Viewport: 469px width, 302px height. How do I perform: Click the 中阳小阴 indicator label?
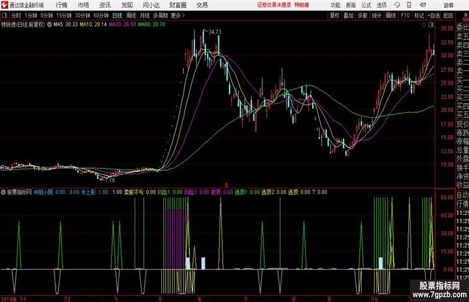tap(43, 192)
